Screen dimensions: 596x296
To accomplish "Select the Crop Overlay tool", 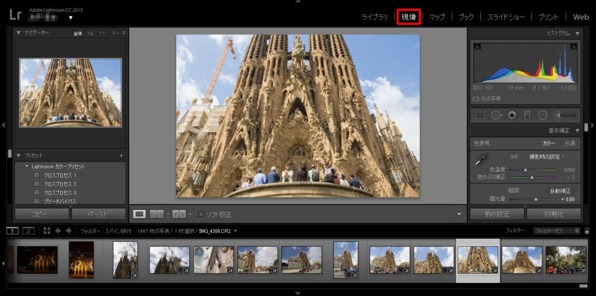I will [x=480, y=115].
